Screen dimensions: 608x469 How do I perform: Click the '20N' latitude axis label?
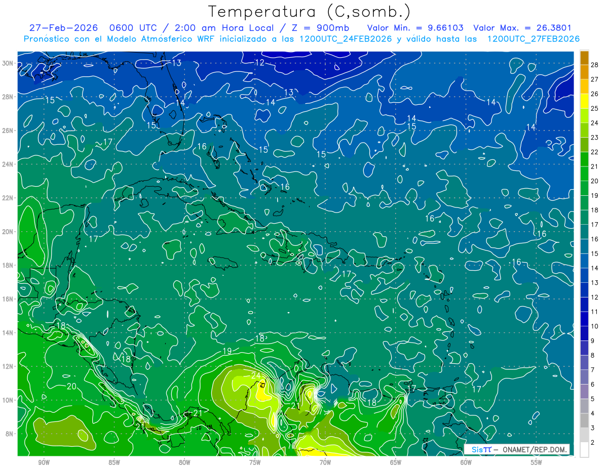tap(8, 232)
